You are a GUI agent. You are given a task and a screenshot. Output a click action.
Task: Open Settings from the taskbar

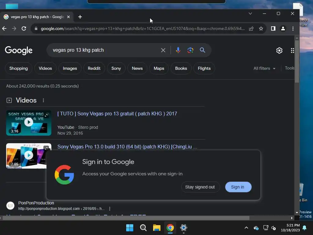click(x=184, y=228)
